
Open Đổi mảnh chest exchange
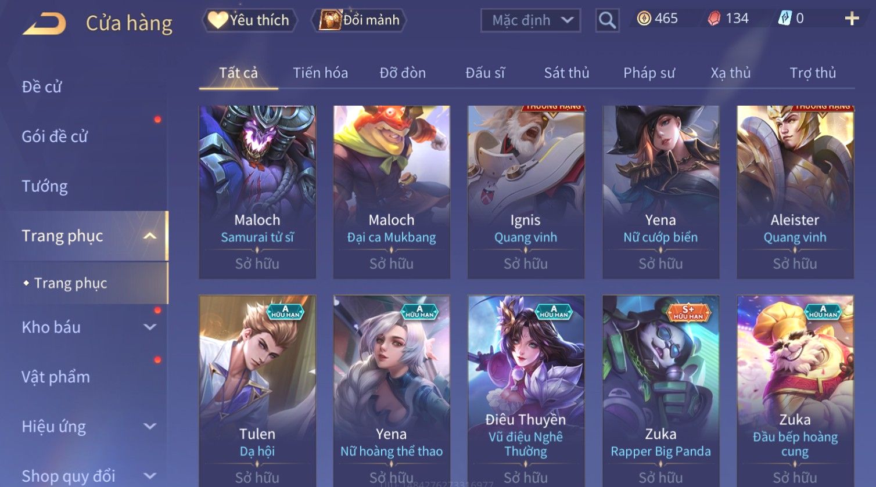coord(359,20)
